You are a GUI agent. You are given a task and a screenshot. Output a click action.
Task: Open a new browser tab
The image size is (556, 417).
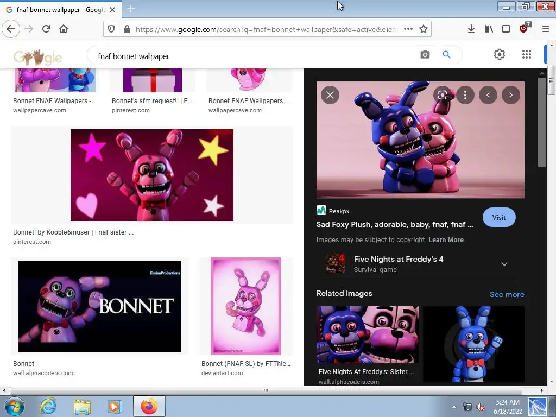[131, 9]
